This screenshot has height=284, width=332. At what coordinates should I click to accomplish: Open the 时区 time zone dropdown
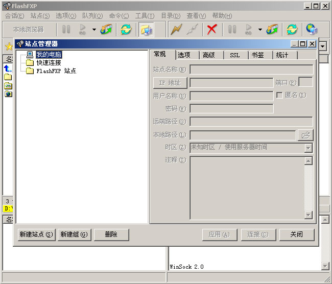[308, 148]
